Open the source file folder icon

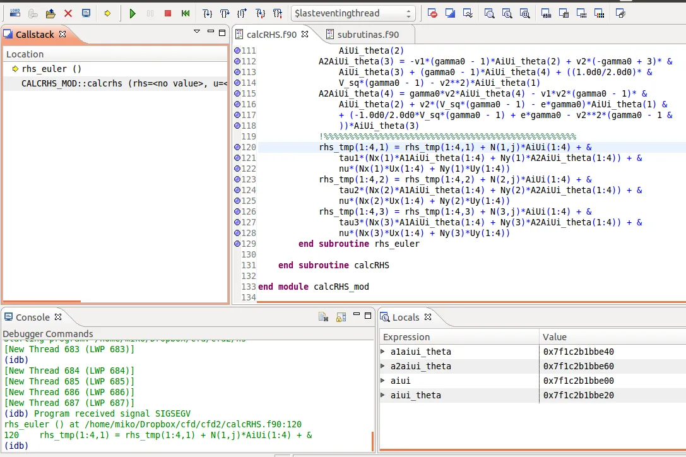click(x=50, y=13)
